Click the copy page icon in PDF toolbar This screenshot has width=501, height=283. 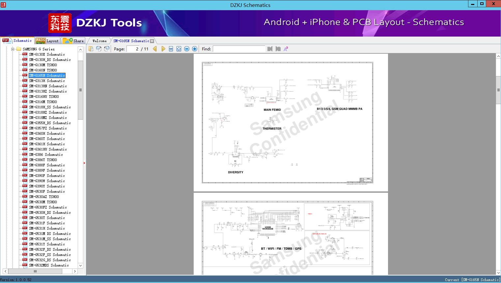tap(91, 49)
